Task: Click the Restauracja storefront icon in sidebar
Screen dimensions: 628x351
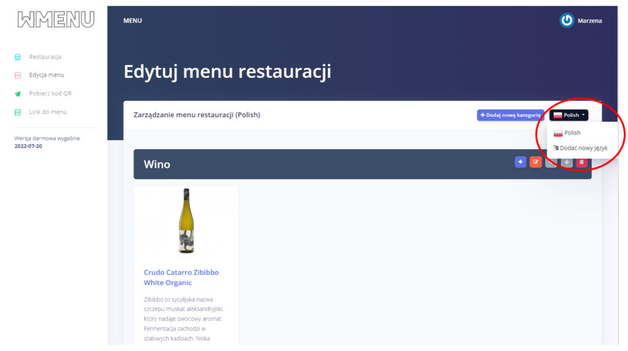Action: (x=18, y=57)
